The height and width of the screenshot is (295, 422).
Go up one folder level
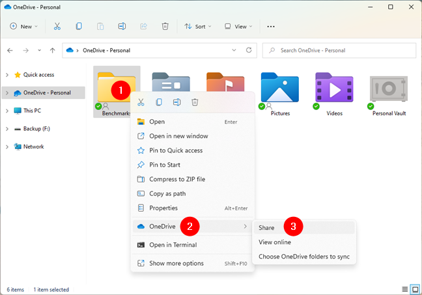click(x=53, y=50)
